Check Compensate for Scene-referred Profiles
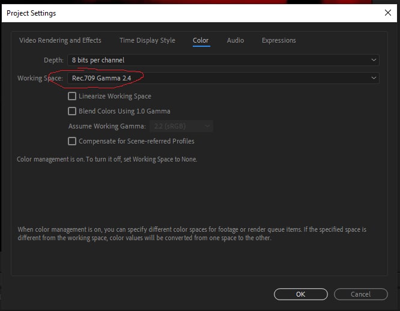Image resolution: width=400 pixels, height=311 pixels. (72, 141)
